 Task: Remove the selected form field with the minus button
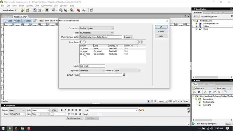click(x=84, y=42)
